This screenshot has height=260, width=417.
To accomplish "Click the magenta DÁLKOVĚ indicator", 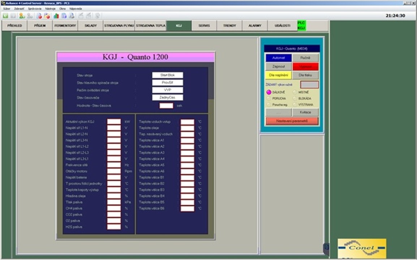I will pos(269,92).
